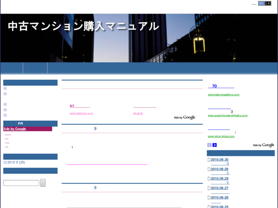Open the 2010.09.30 entry link
Viewport: 278px width, 208px height.
point(219,160)
